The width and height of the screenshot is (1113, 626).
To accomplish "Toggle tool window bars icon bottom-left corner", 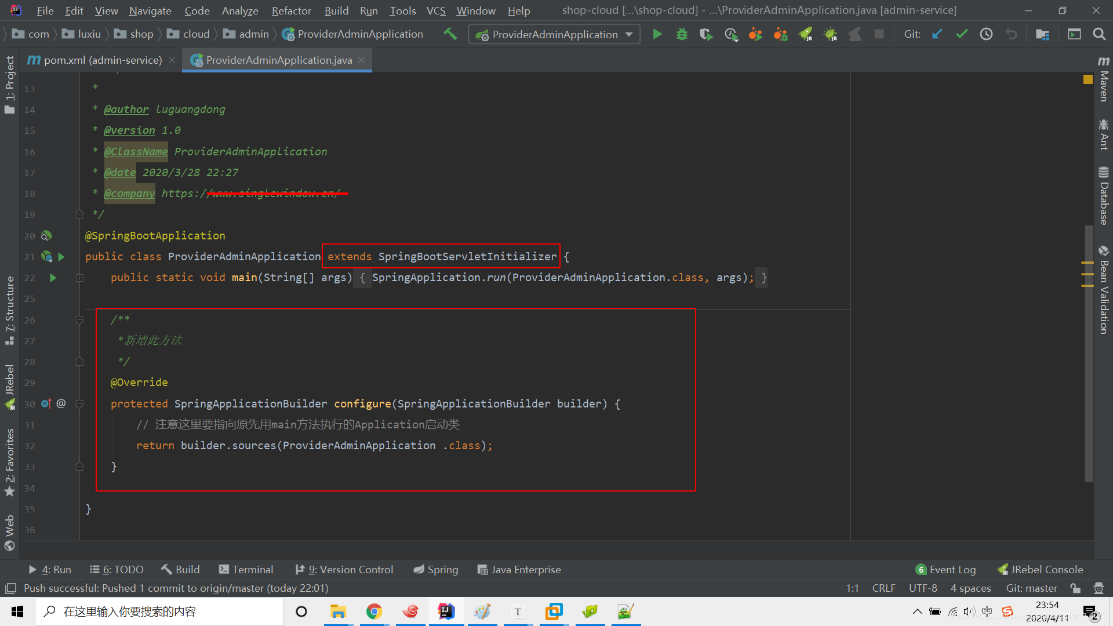I will coord(10,588).
